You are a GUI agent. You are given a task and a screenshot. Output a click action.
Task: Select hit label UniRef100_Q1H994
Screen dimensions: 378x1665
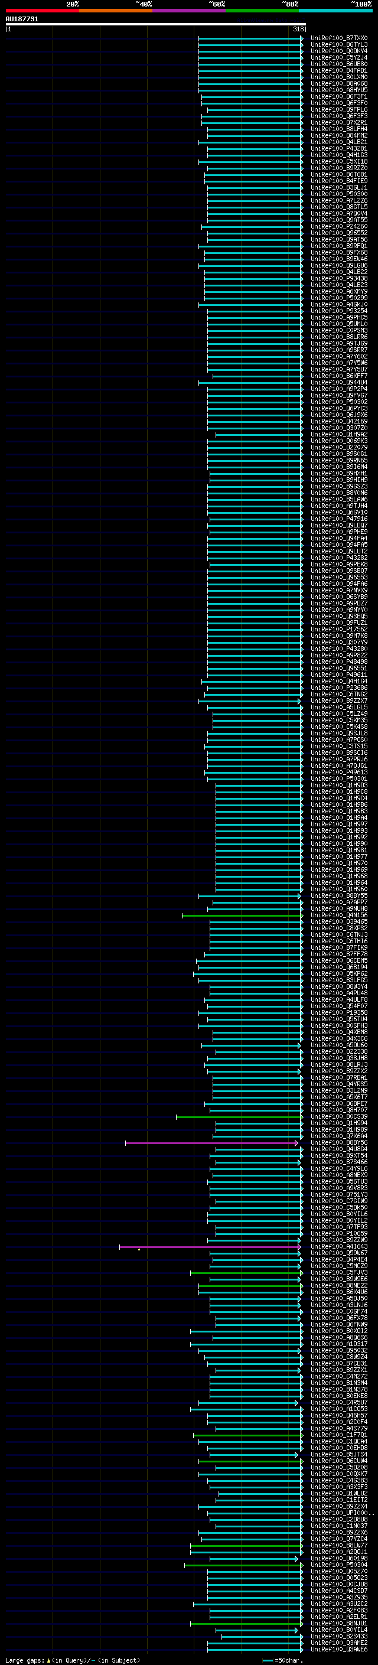(x=338, y=1123)
